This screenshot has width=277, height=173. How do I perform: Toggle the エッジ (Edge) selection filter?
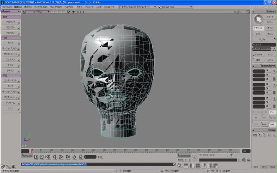pos(258,34)
